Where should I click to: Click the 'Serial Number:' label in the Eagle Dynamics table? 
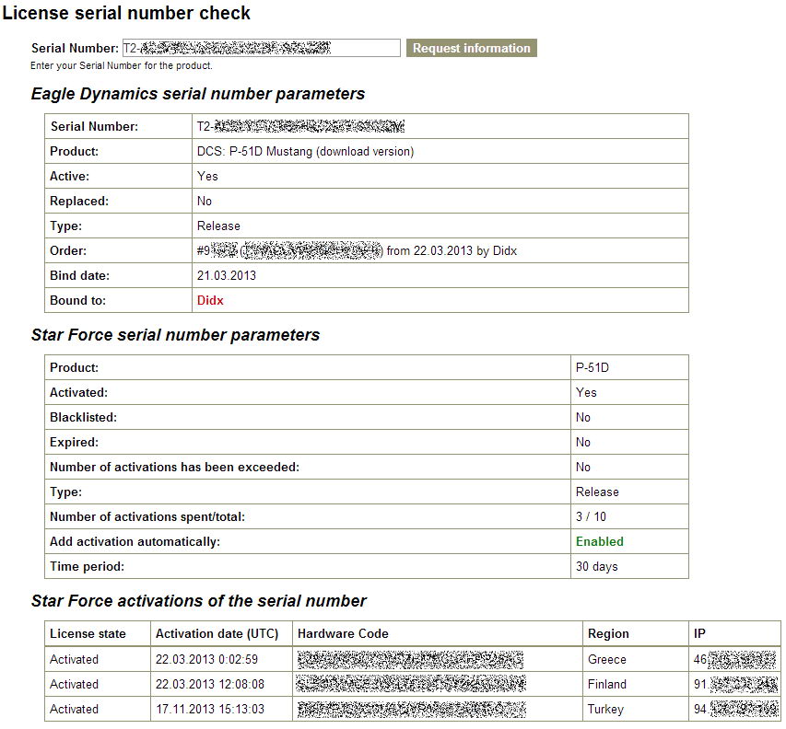[x=94, y=127]
